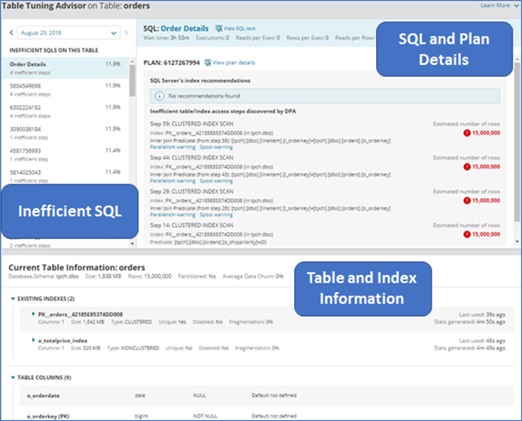Viewport: 522px width, 421px height.
Task: Open the Order Details SQL link
Action: (x=184, y=28)
